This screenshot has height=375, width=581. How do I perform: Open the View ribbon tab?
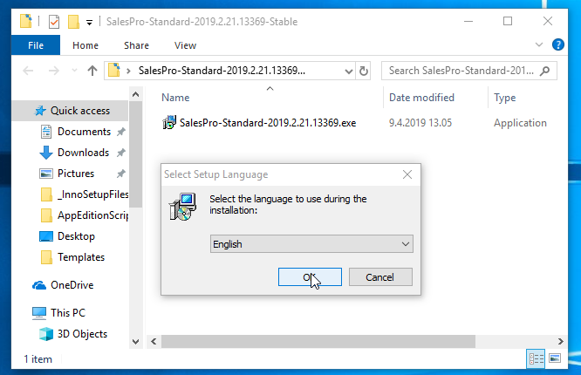coord(185,45)
